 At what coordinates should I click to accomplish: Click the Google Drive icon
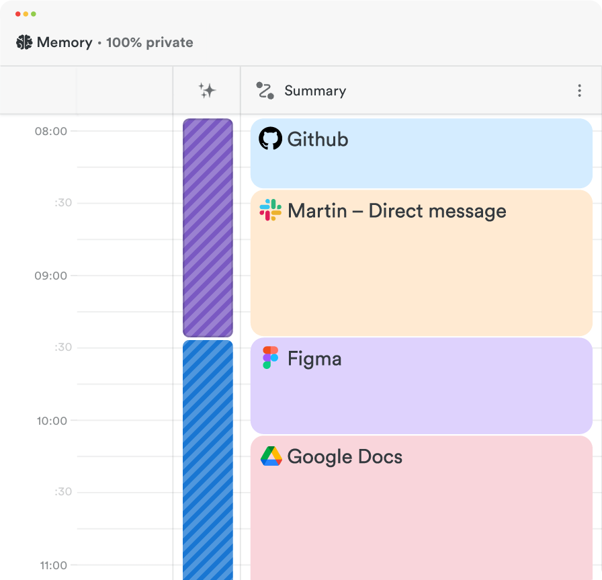271,456
